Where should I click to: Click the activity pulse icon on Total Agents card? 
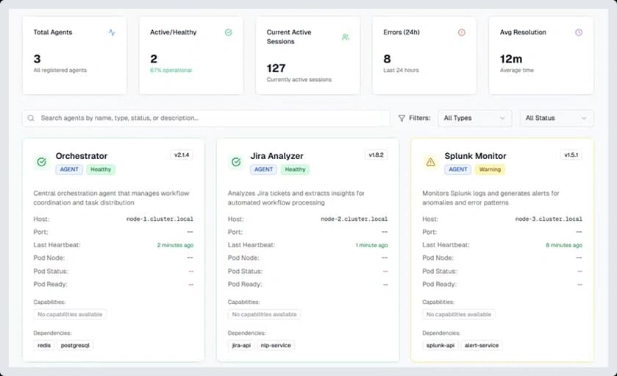coord(112,32)
